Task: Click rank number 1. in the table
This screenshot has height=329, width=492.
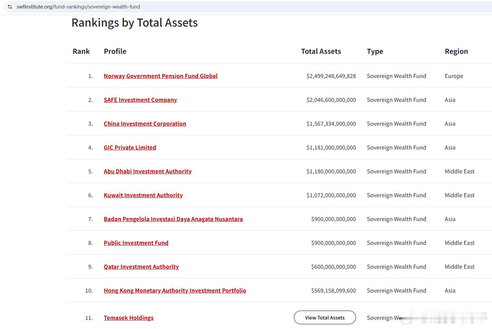Action: (x=90, y=76)
